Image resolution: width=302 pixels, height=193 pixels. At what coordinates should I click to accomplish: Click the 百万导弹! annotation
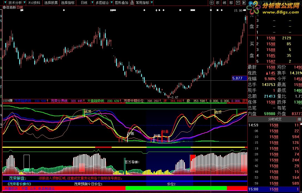coord(132,162)
